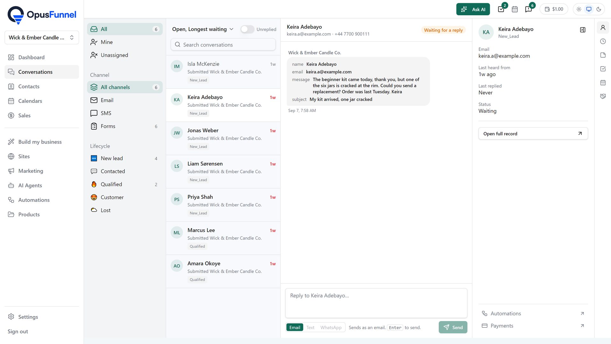Click Sign out
This screenshot has width=611, height=344.
(x=18, y=332)
